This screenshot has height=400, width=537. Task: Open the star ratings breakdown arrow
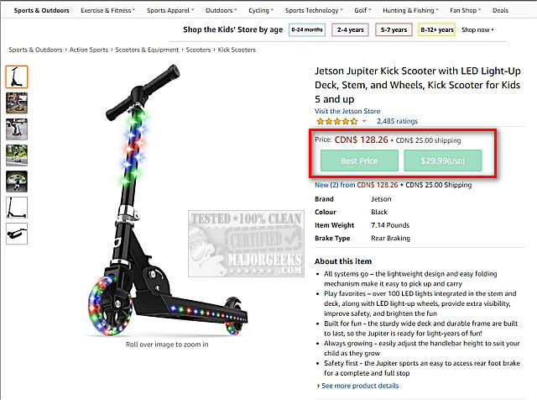(x=364, y=121)
